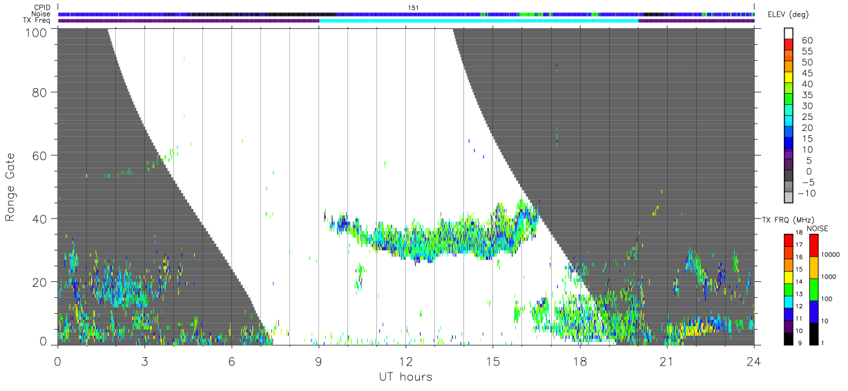848x391 pixels.
Task: Click the black NOISE legend swatch
Action: 813,334
